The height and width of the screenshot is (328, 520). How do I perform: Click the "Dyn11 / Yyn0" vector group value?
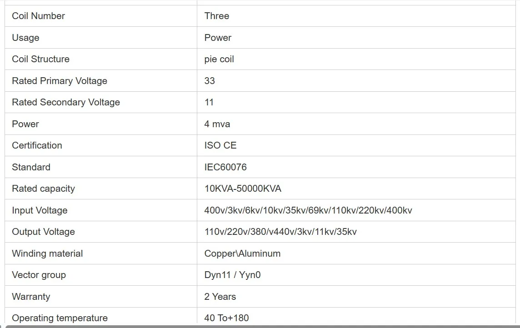pyautogui.click(x=232, y=275)
